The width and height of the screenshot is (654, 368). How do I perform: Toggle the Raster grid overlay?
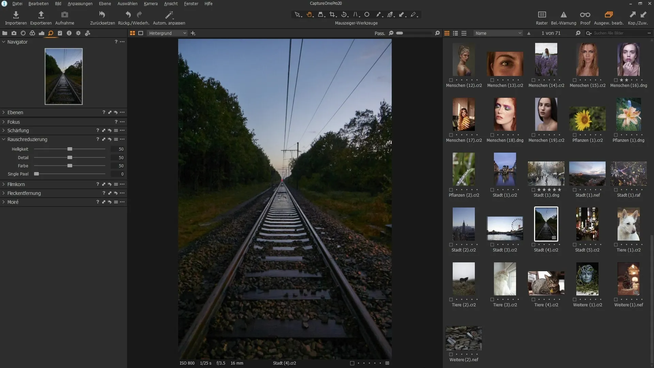click(542, 15)
